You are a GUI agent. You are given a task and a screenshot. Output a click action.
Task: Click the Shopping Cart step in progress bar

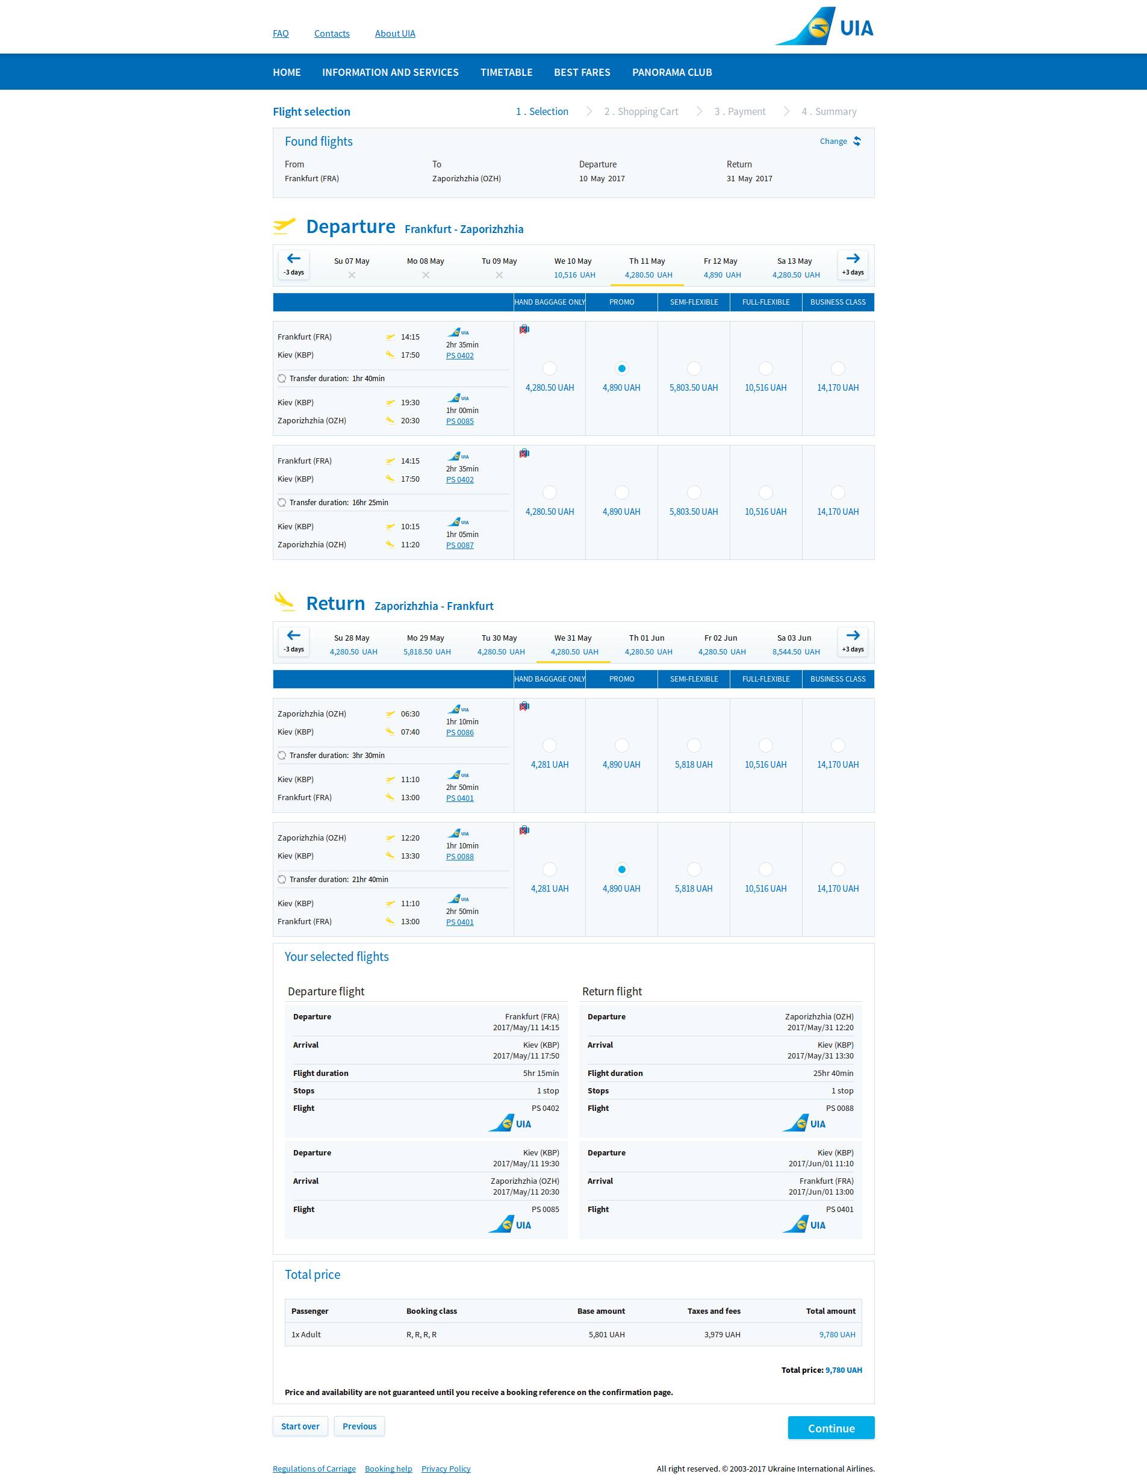pos(641,112)
